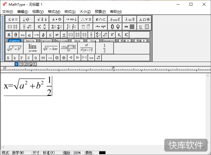Insert the square root template from small bar

point(105,35)
